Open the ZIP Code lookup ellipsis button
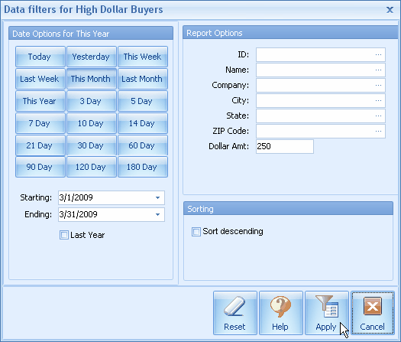 (379, 131)
